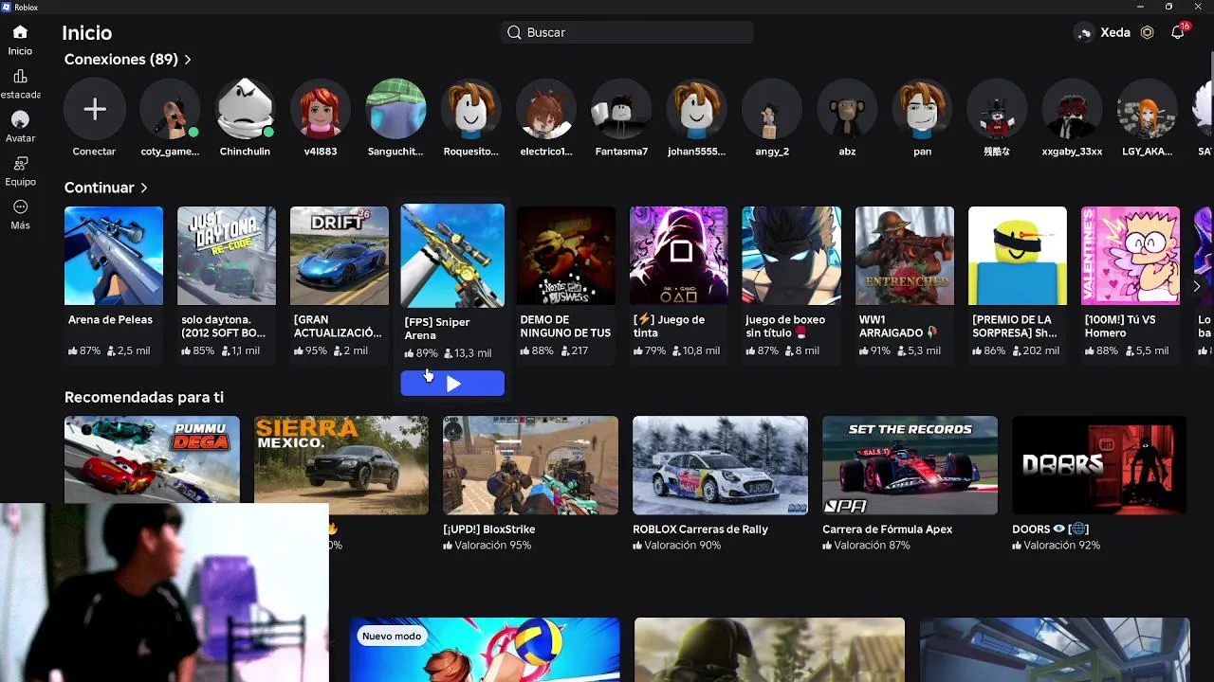The height and width of the screenshot is (682, 1214).
Task: Open coty_game friend avatar
Action: [170, 110]
